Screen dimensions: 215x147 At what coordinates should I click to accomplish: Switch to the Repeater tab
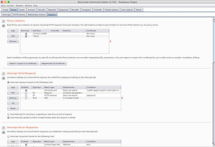[52, 10]
